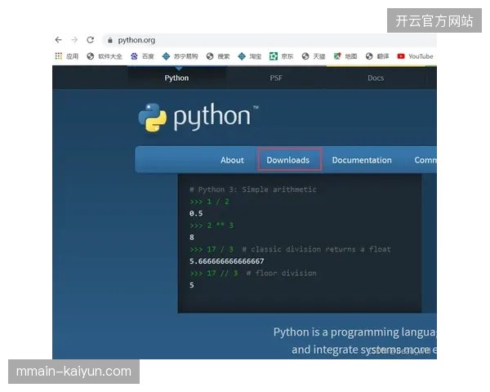Open the 搜索 bookmark
This screenshot has width=490, height=392.
218,56
